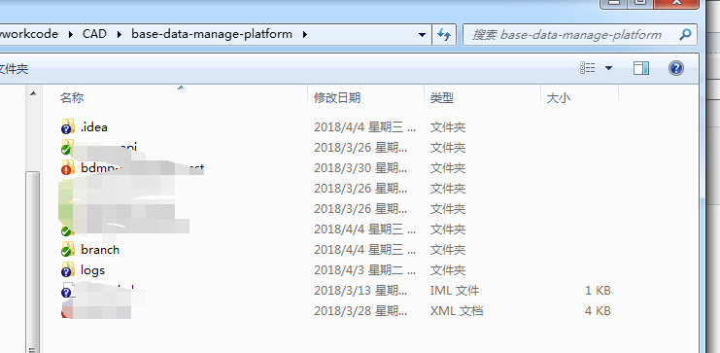Select the .idea folder name
Viewport: 720px width, 353px height.
click(x=94, y=126)
